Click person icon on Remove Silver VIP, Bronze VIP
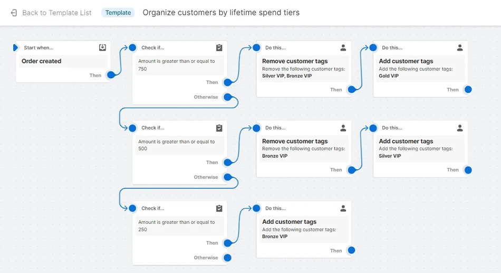 coord(343,48)
